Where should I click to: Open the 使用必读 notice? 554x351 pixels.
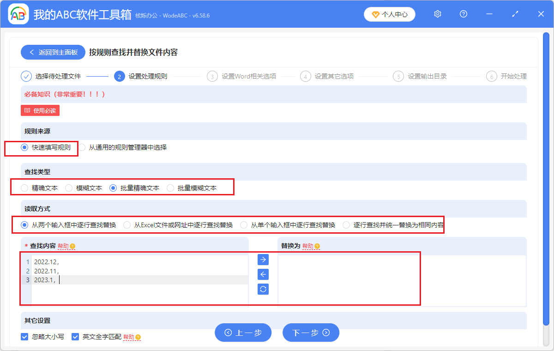[40, 110]
